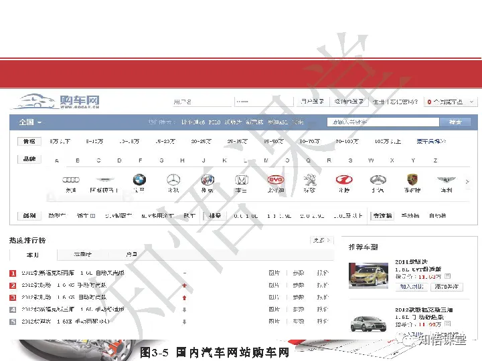482x361 pixels.
Task: Select the 20-25万 price range
Action: pos(201,141)
